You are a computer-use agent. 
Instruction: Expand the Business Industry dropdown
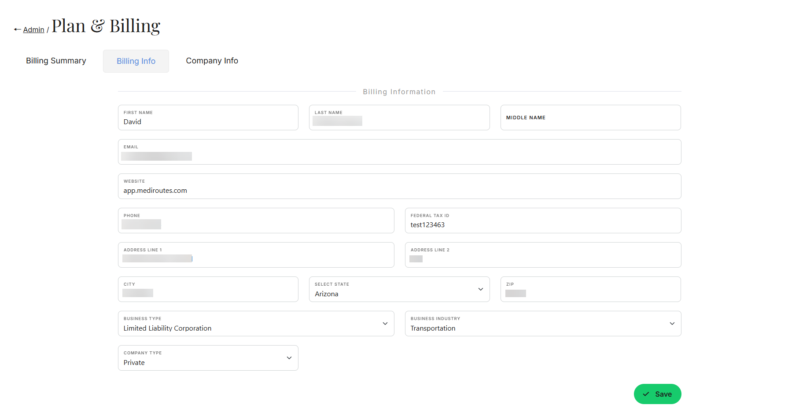(x=542, y=324)
